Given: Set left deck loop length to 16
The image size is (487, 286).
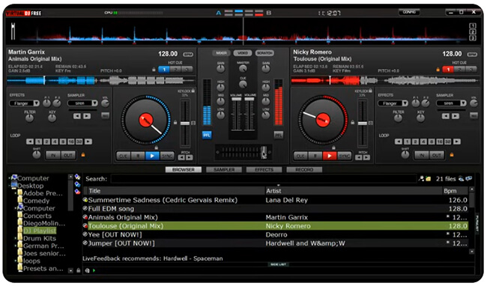Looking at the screenshot, I should tap(71, 142).
